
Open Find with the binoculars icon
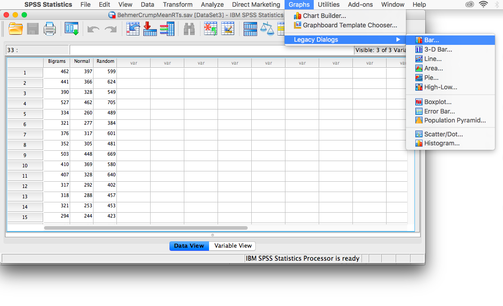189,29
